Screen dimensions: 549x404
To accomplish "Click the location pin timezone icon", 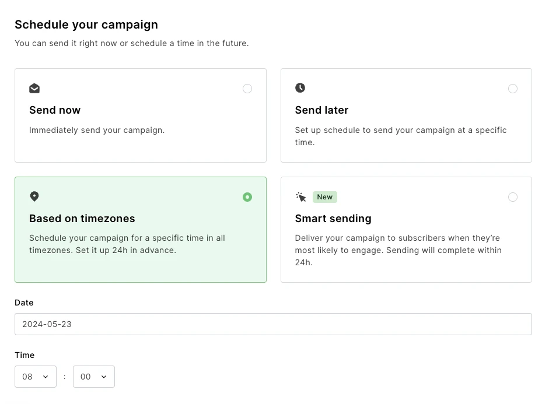I will point(34,196).
